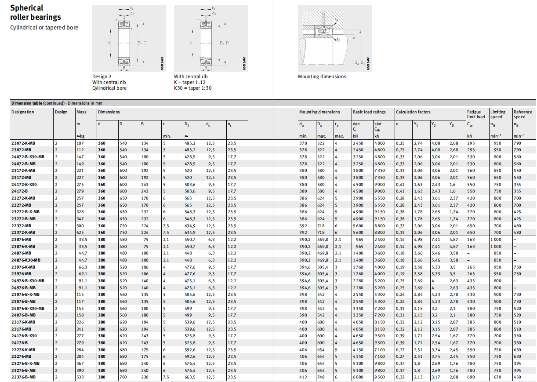Click the mounting dimensions drawing
Viewport: 537px width, 382px height.
coord(334,38)
